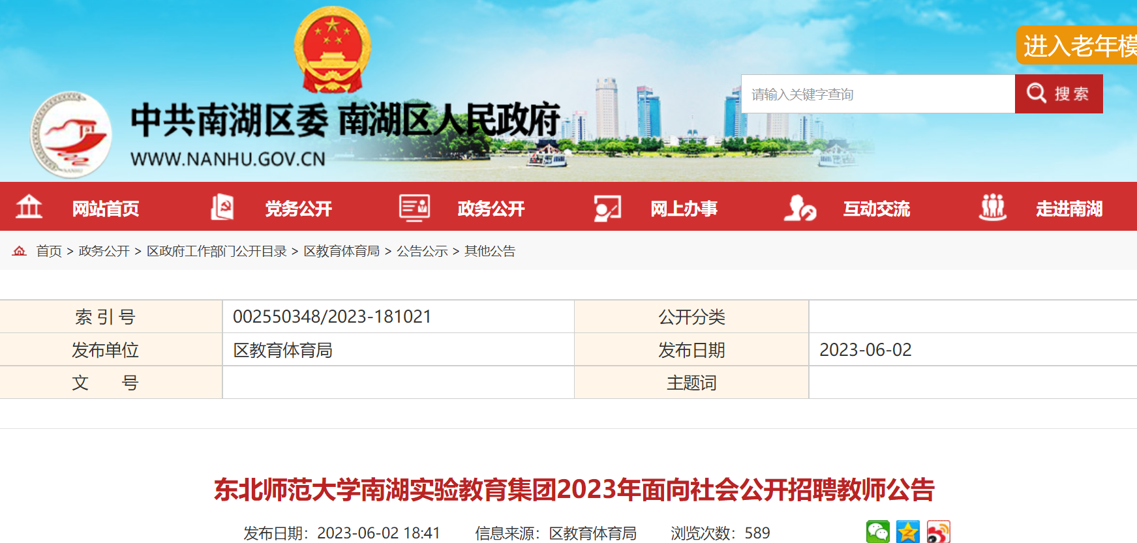Click the 其他公告 breadcrumb link

[x=490, y=251]
